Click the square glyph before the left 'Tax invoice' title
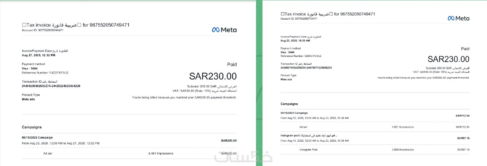Image resolution: width=487 pixels, height=166 pixels. tap(24, 25)
